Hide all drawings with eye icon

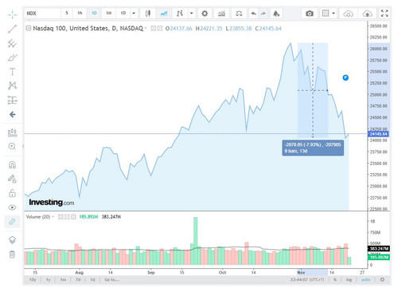pos(12,207)
